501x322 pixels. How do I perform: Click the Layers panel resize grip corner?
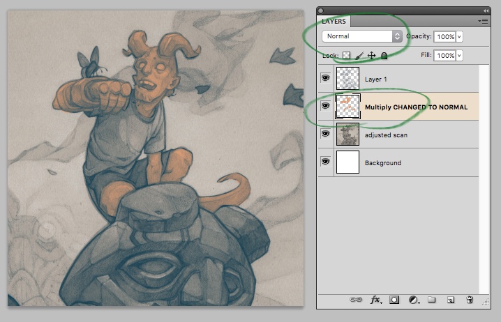pos(486,302)
